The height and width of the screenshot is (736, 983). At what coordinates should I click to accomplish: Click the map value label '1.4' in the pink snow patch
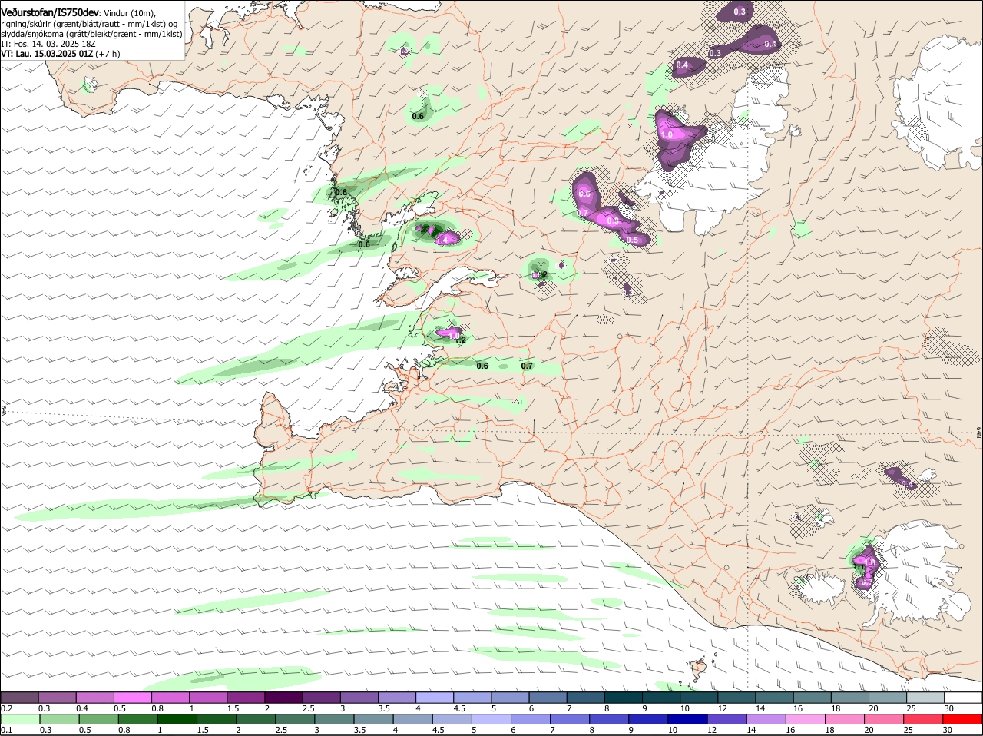pyautogui.click(x=442, y=240)
